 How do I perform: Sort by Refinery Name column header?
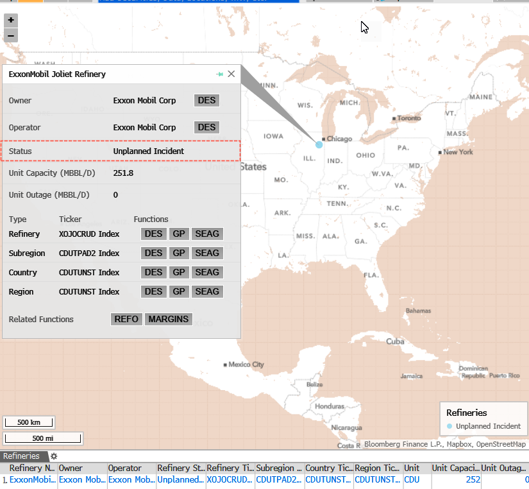coord(29,468)
